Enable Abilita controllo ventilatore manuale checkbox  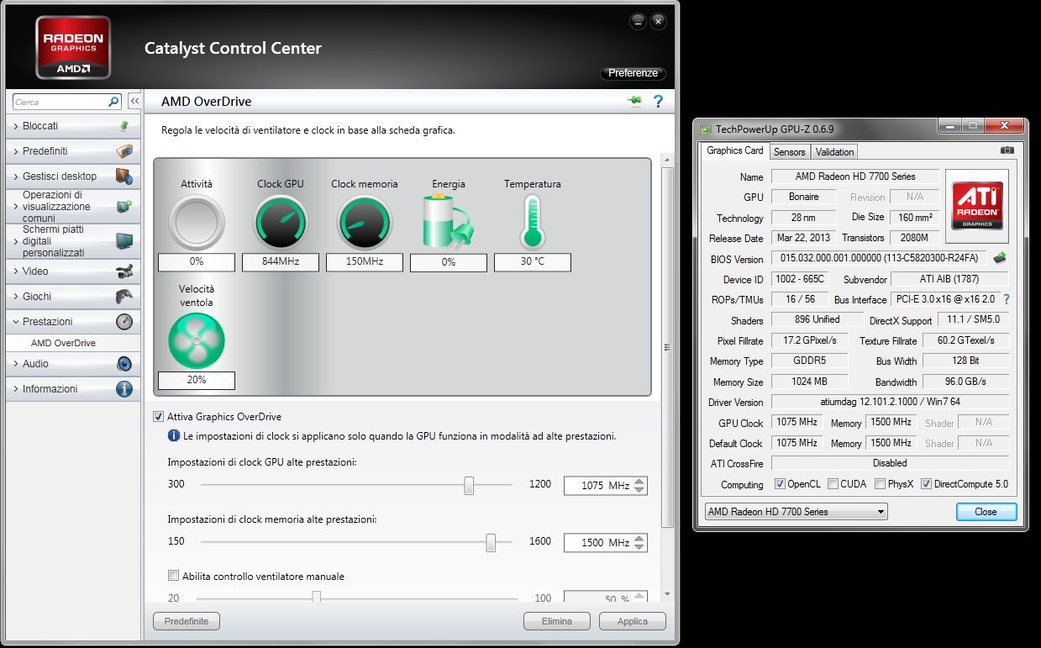coord(173,576)
